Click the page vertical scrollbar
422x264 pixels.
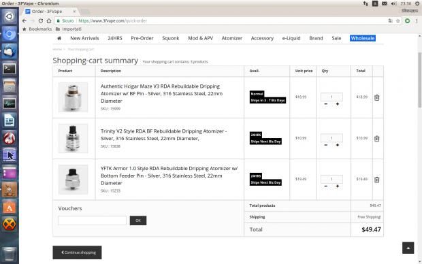pyautogui.click(x=419, y=80)
